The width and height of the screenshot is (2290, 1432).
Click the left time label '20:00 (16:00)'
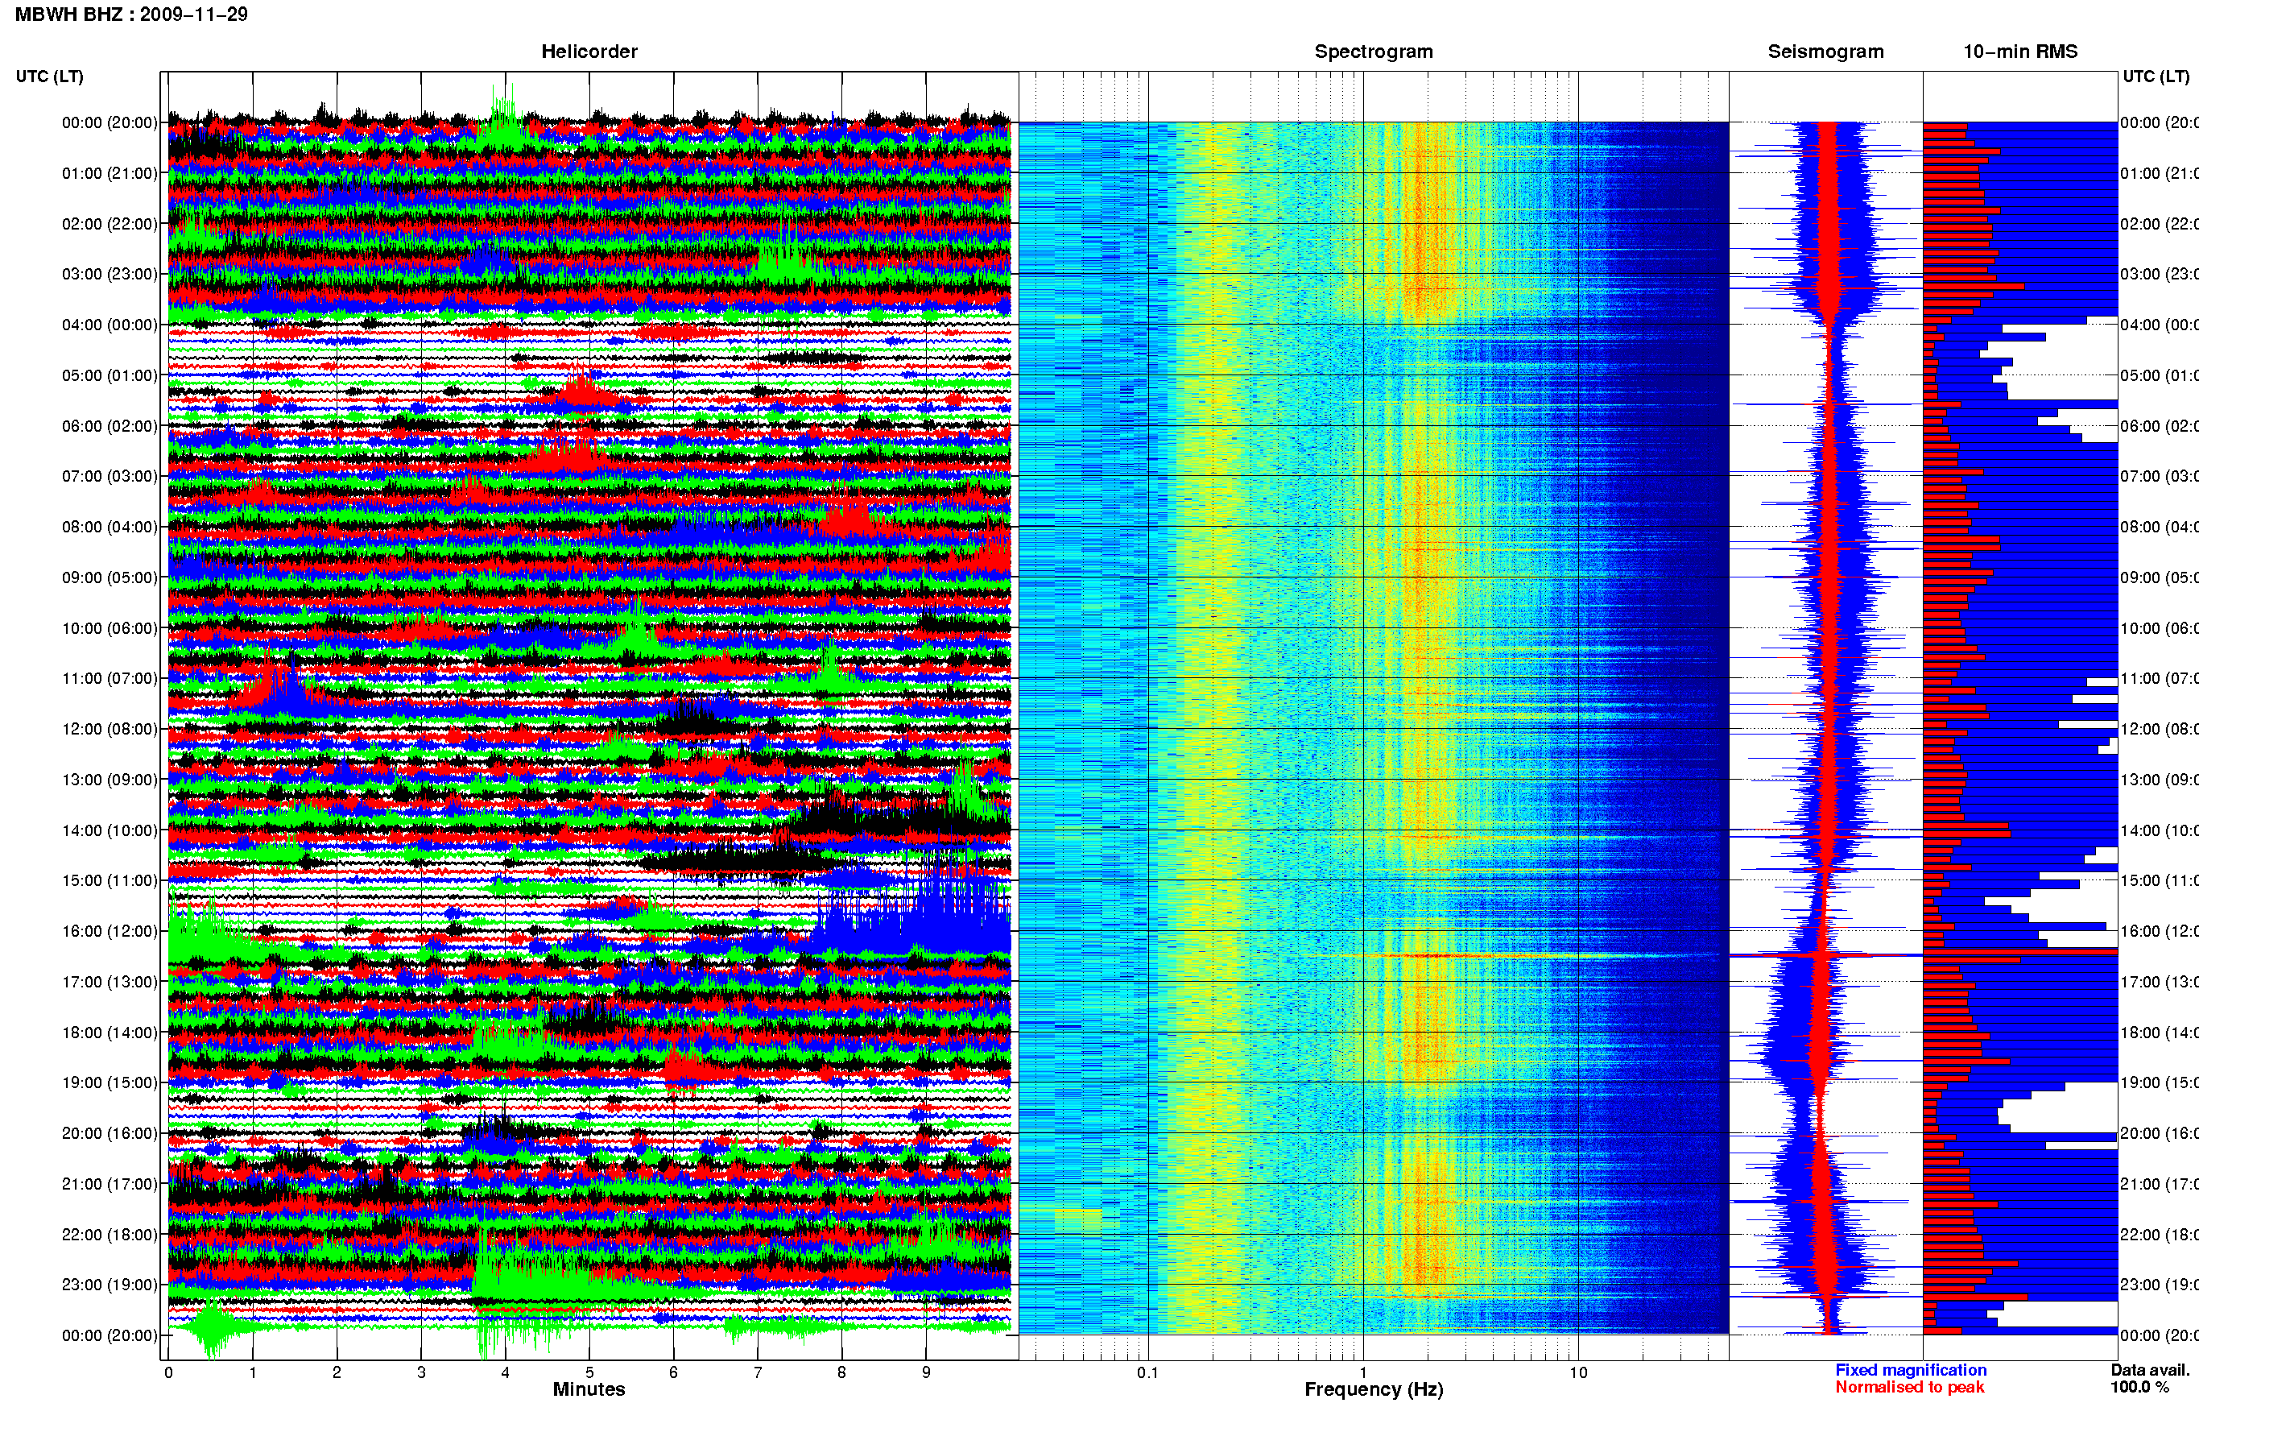point(110,1132)
